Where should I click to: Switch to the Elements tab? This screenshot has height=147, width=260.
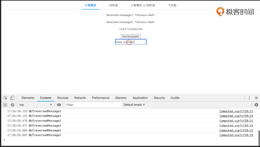[x=28, y=98]
